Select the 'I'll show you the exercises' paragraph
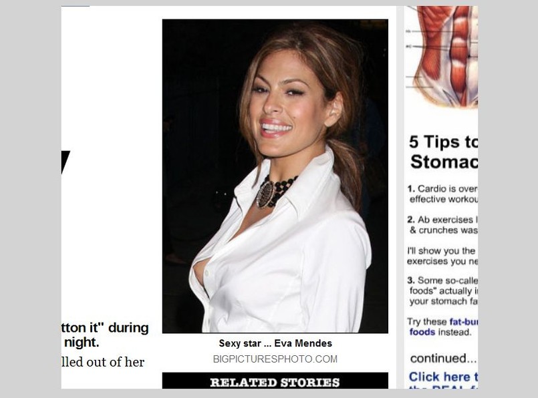Image resolution: width=538 pixels, height=398 pixels. tap(442, 256)
